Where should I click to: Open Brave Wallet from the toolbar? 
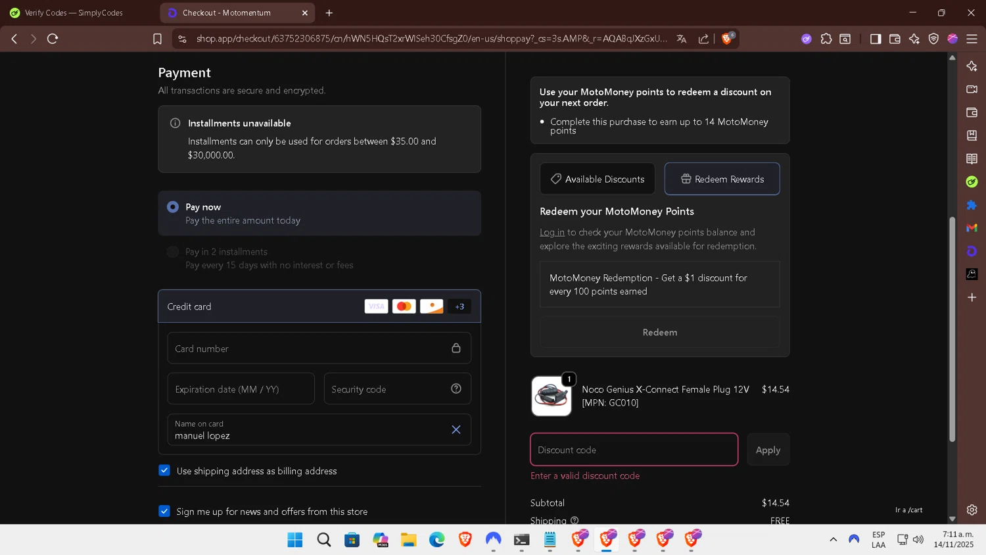click(x=895, y=39)
